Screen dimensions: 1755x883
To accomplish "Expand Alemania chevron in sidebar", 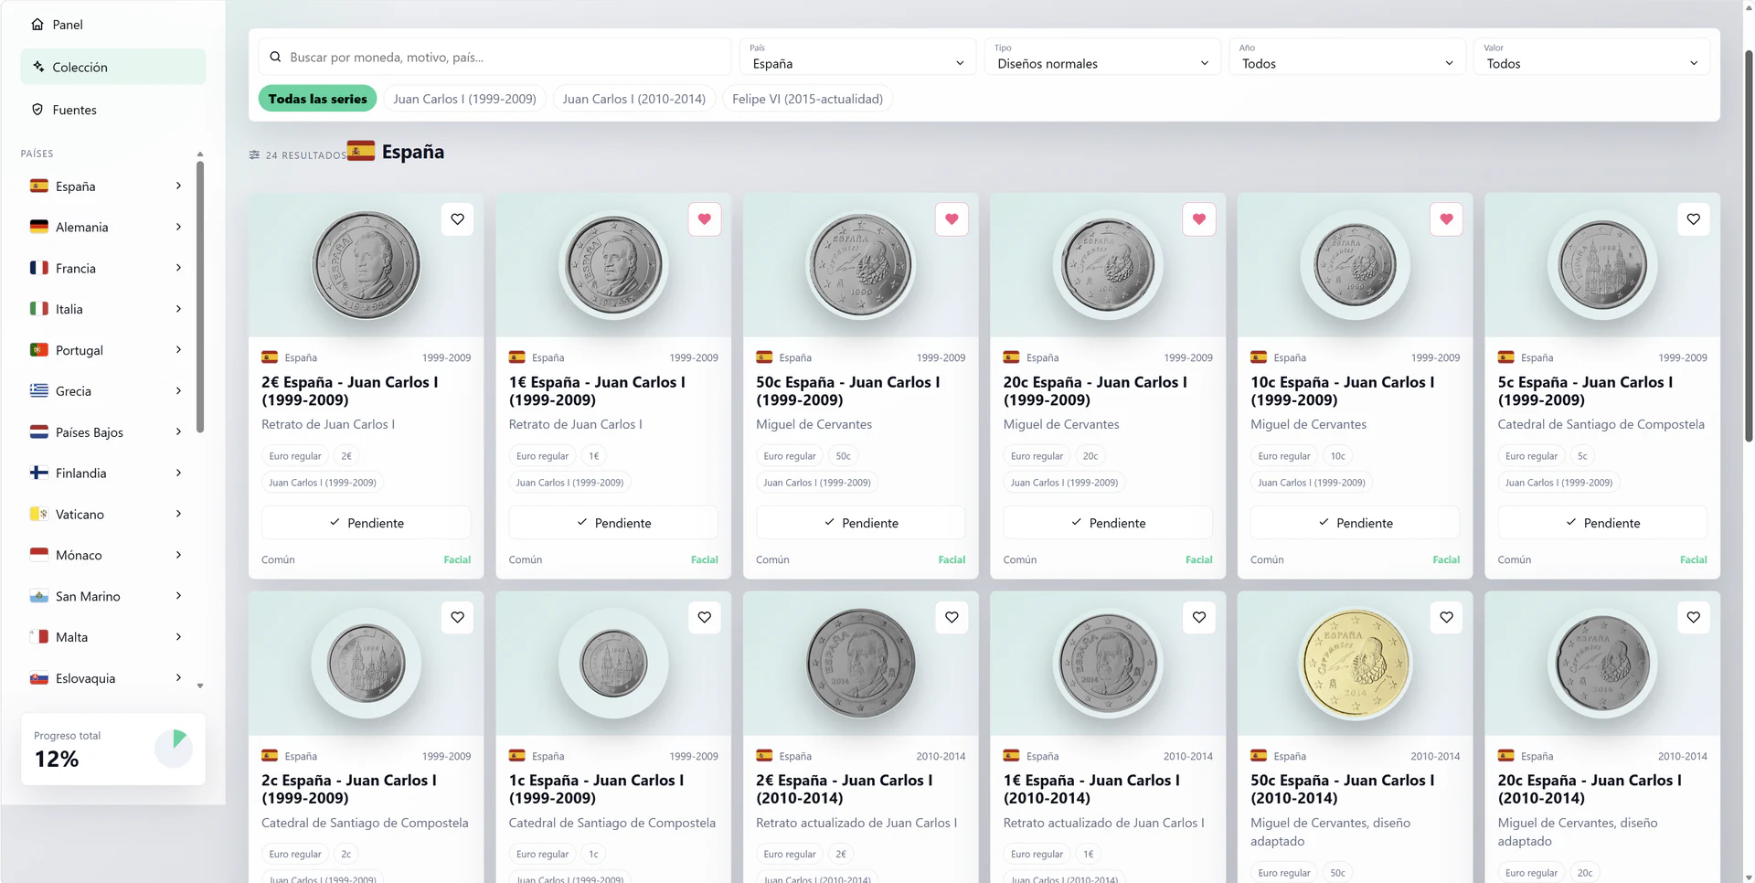I will [x=178, y=227].
